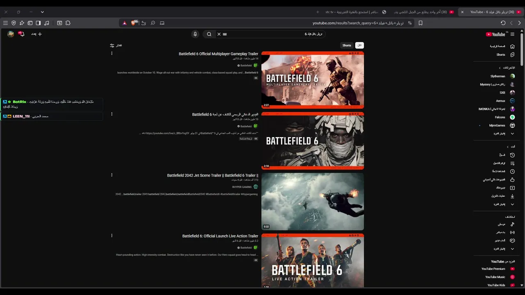Open the RHYPER GAMING channel link
Screen dimensions: 525x295
[242, 187]
